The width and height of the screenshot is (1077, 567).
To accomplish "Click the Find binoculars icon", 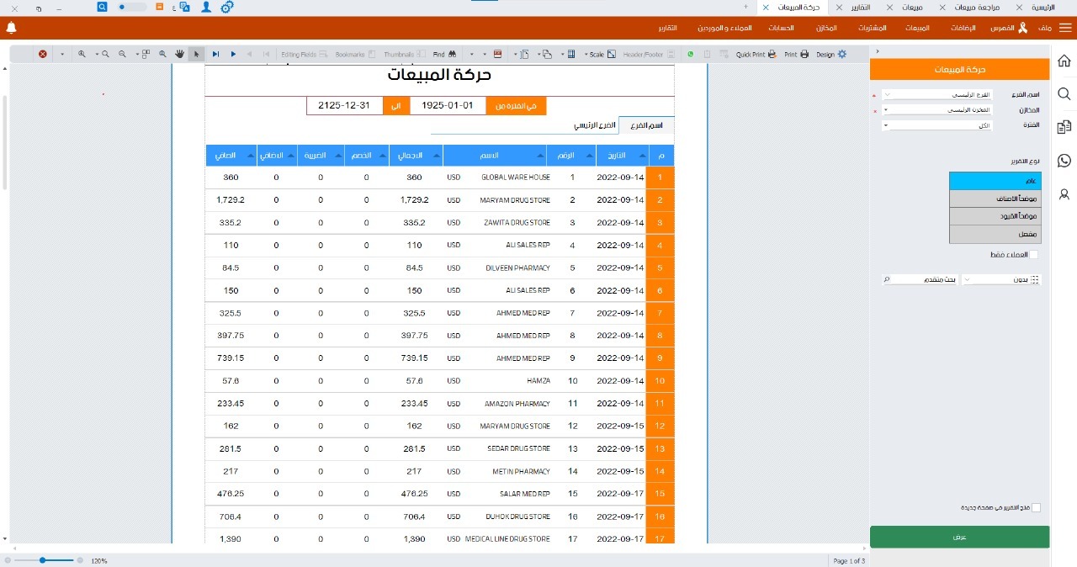I will point(452,54).
